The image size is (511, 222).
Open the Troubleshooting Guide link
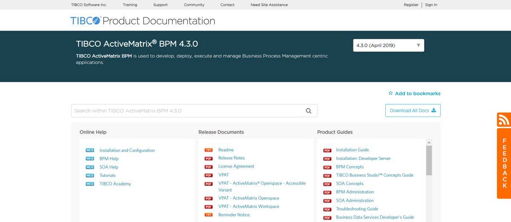click(x=357, y=209)
